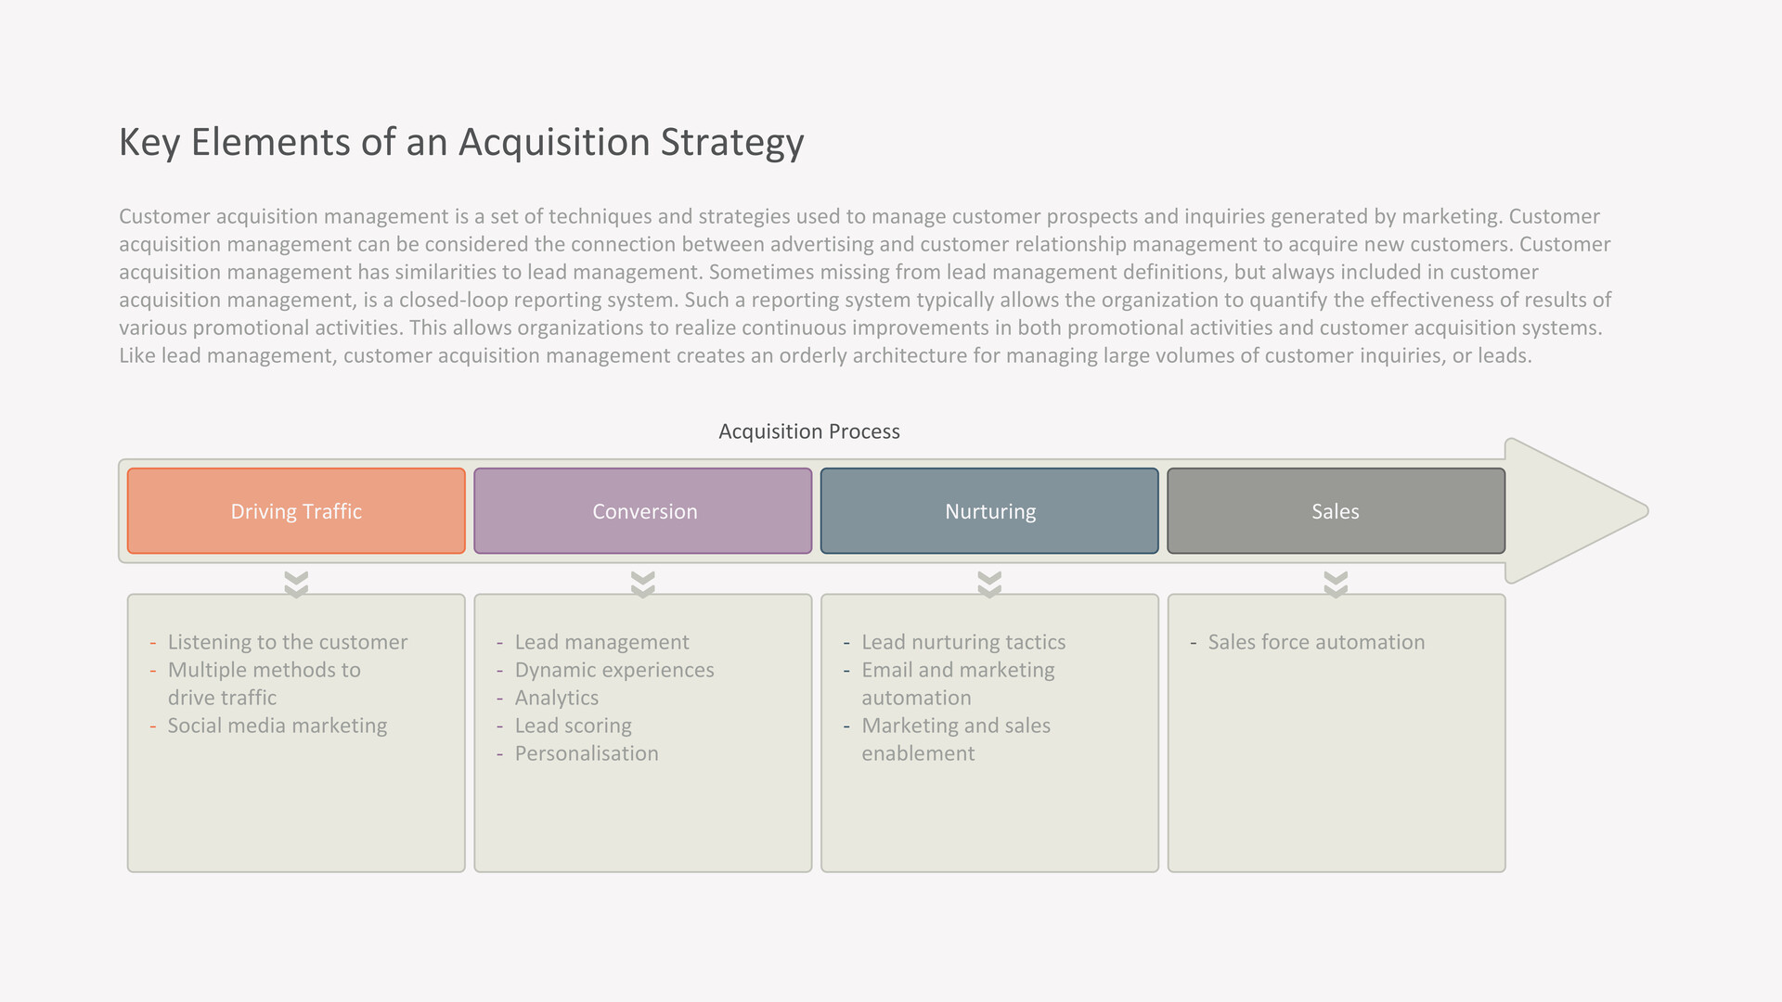The image size is (1782, 1002).
Task: Click the Social media marketing bullet
Action: tap(277, 726)
